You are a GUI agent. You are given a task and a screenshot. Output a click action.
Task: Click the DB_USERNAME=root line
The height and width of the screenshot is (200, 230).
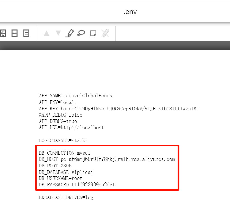point(60,178)
